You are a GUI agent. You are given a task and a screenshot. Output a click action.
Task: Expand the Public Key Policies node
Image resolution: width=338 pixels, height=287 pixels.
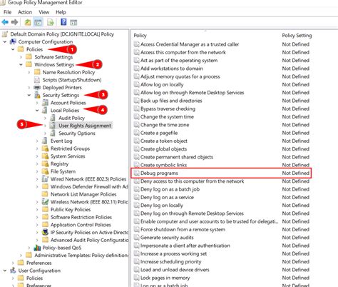(37, 209)
